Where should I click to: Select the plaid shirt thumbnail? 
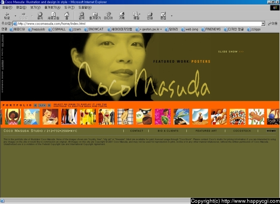tap(125, 116)
